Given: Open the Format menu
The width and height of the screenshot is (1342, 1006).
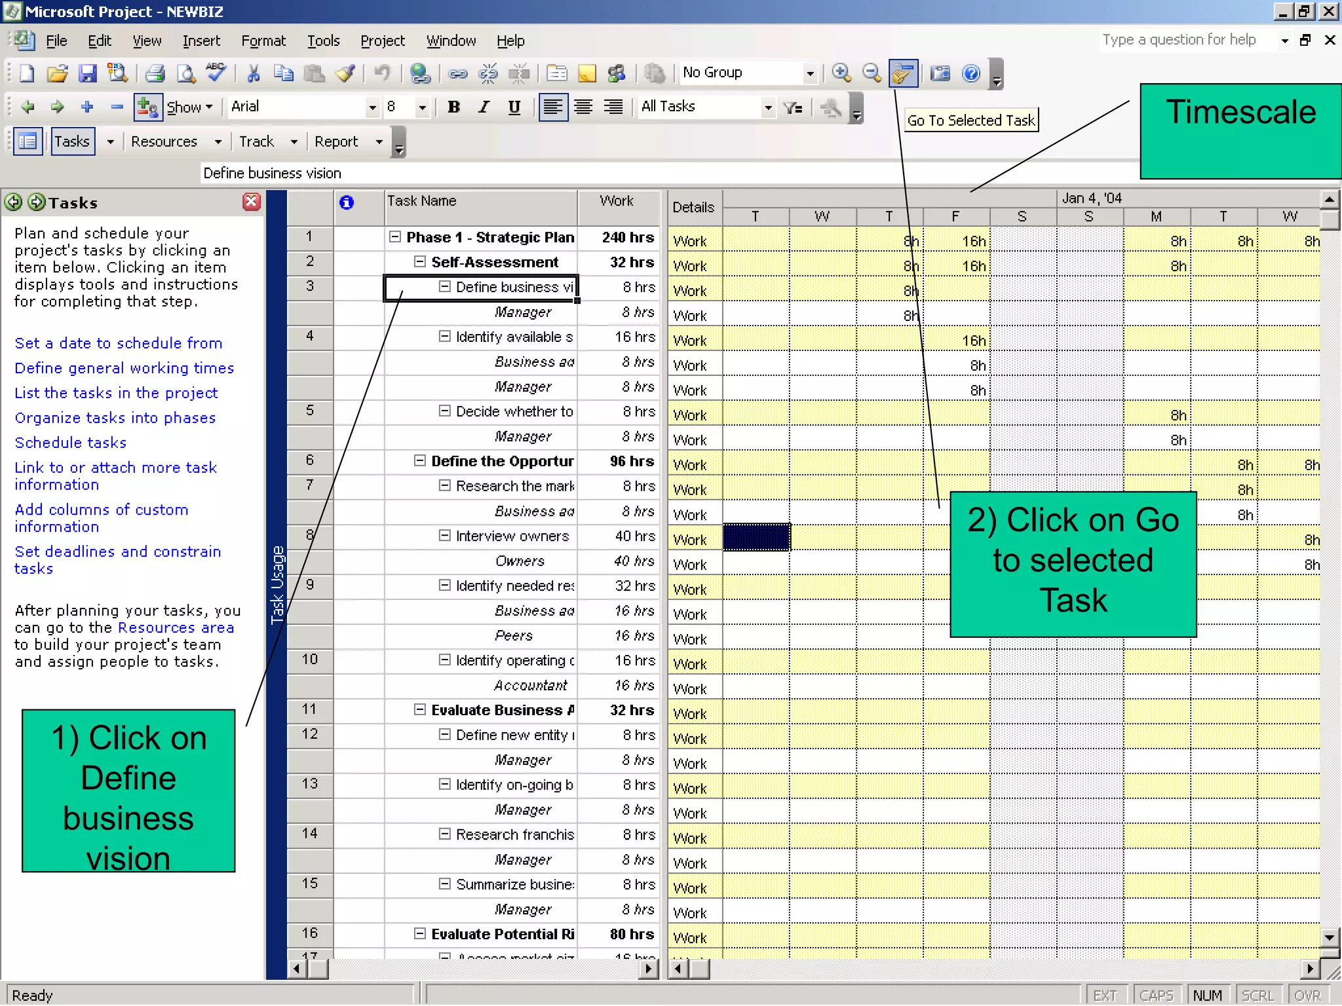Looking at the screenshot, I should 263,41.
